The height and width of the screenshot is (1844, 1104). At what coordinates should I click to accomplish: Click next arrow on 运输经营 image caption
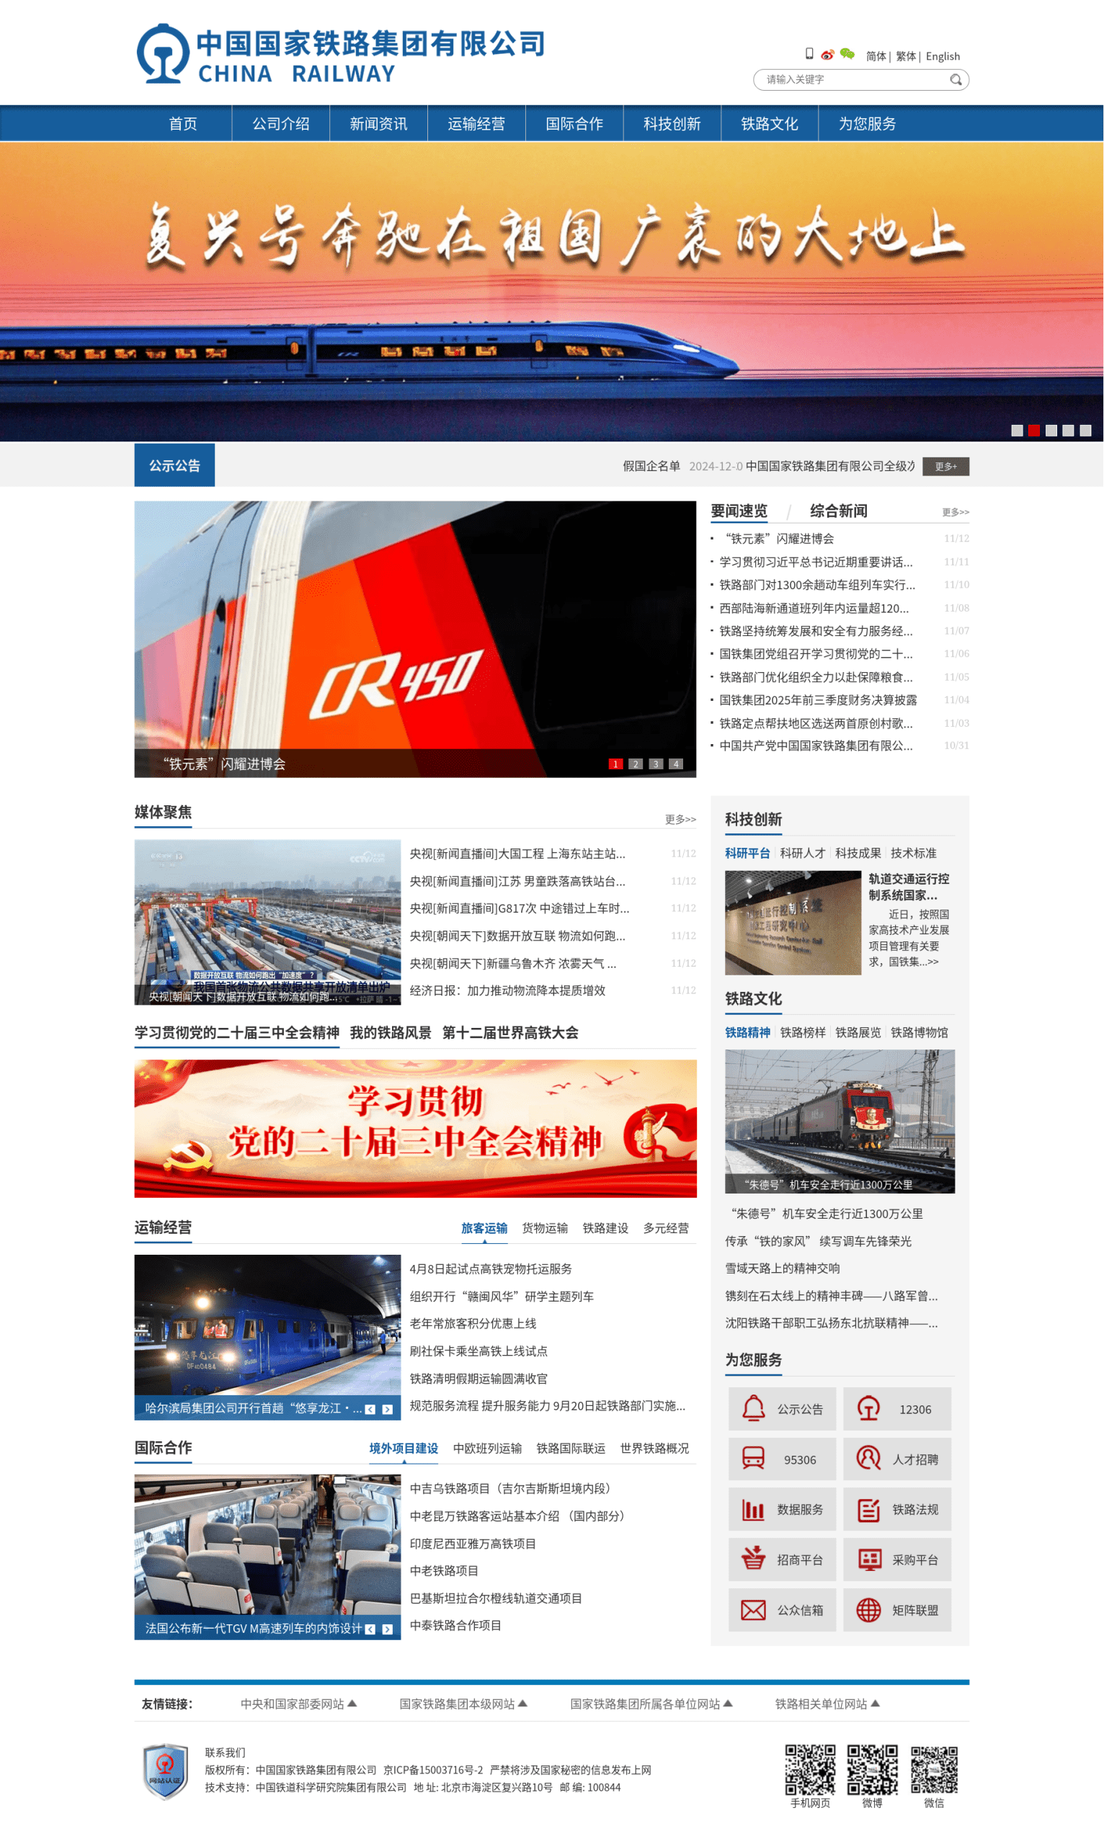pos(388,1409)
